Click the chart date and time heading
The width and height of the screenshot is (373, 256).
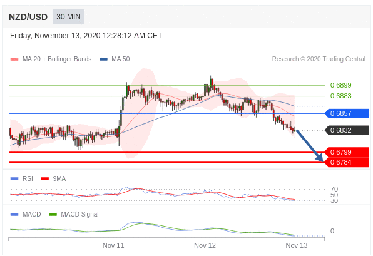[x=86, y=36]
